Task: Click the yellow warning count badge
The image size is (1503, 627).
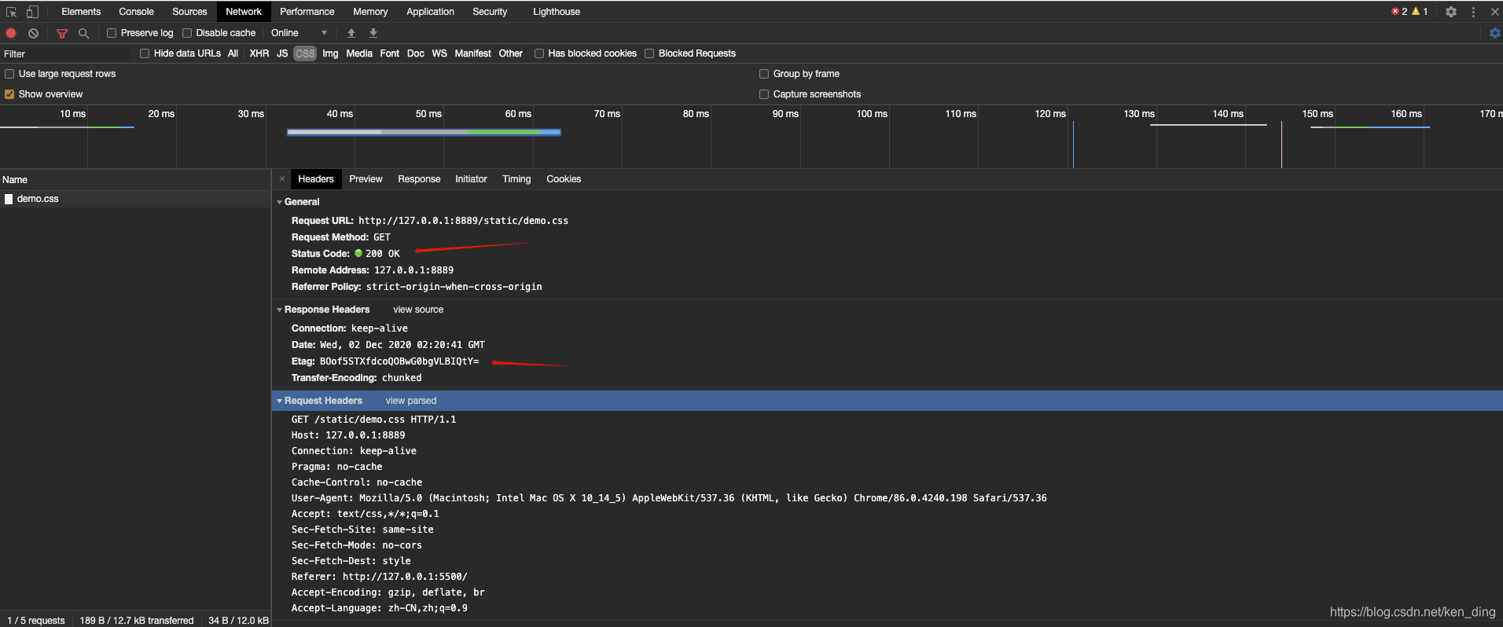Action: coord(1420,12)
